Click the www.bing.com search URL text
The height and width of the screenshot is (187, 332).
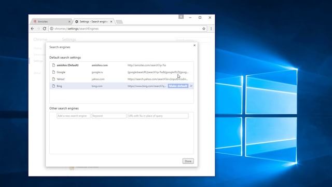pos(147,86)
